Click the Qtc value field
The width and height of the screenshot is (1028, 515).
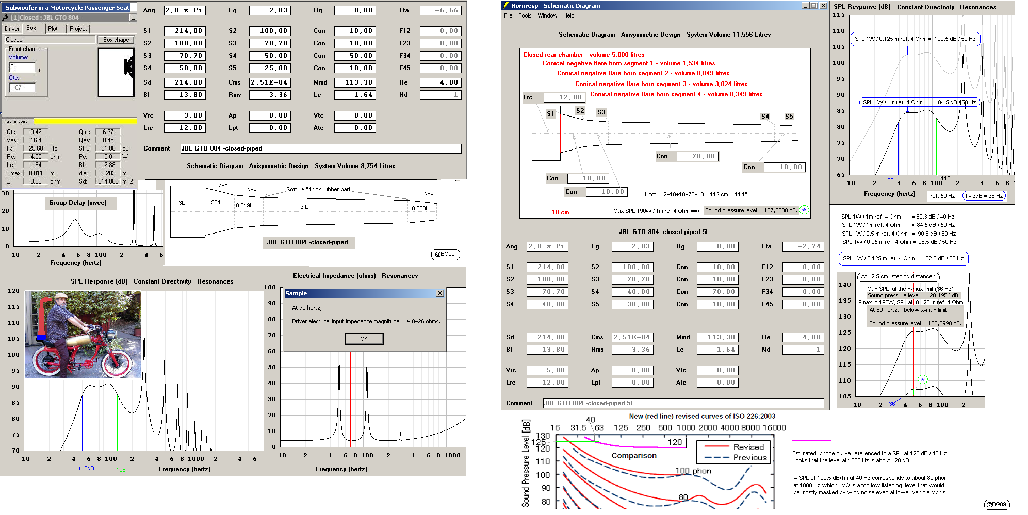[x=22, y=88]
